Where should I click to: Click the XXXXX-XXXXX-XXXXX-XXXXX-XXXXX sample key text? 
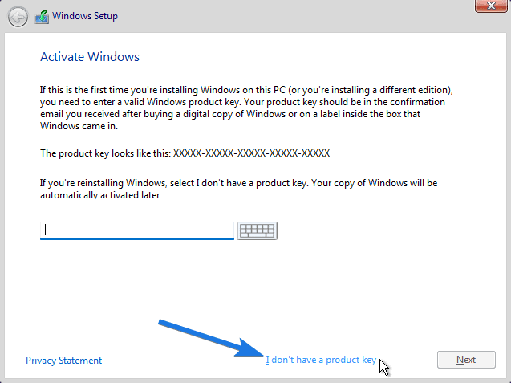point(251,153)
